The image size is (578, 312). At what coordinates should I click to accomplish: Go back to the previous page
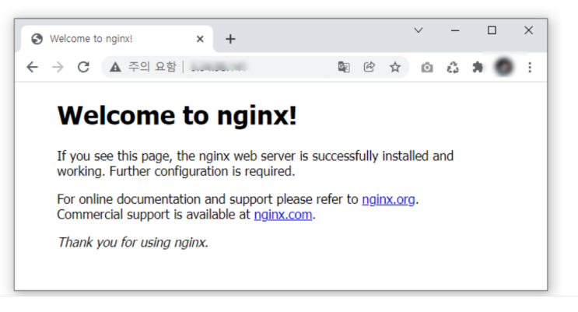pos(33,67)
